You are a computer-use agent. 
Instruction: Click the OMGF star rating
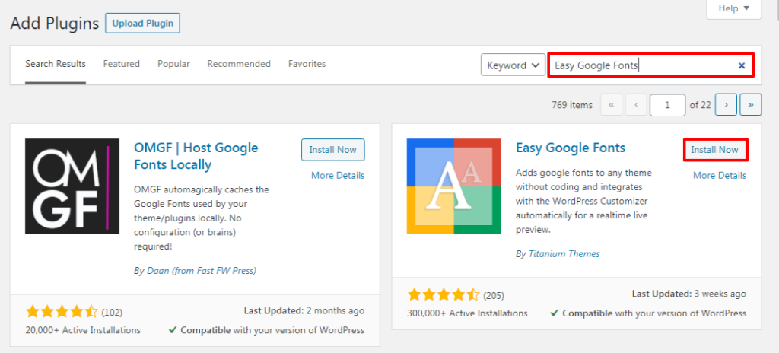[x=62, y=312]
